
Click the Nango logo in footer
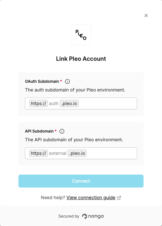(93, 216)
